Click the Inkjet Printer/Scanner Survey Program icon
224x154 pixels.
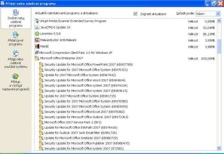[37, 21]
